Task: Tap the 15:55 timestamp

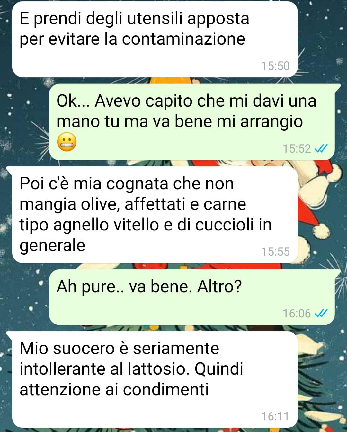Action: [275, 251]
